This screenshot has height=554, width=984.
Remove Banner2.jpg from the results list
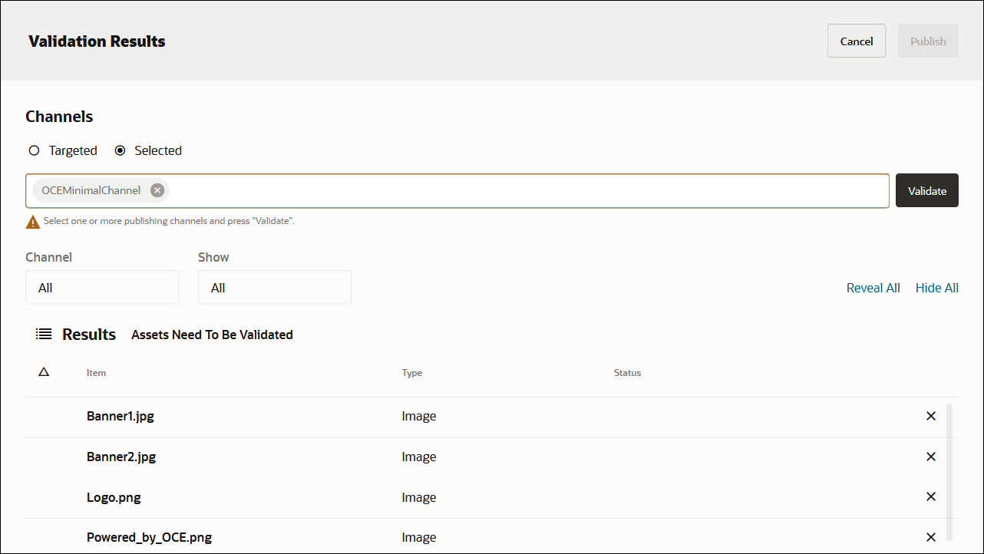pos(930,456)
